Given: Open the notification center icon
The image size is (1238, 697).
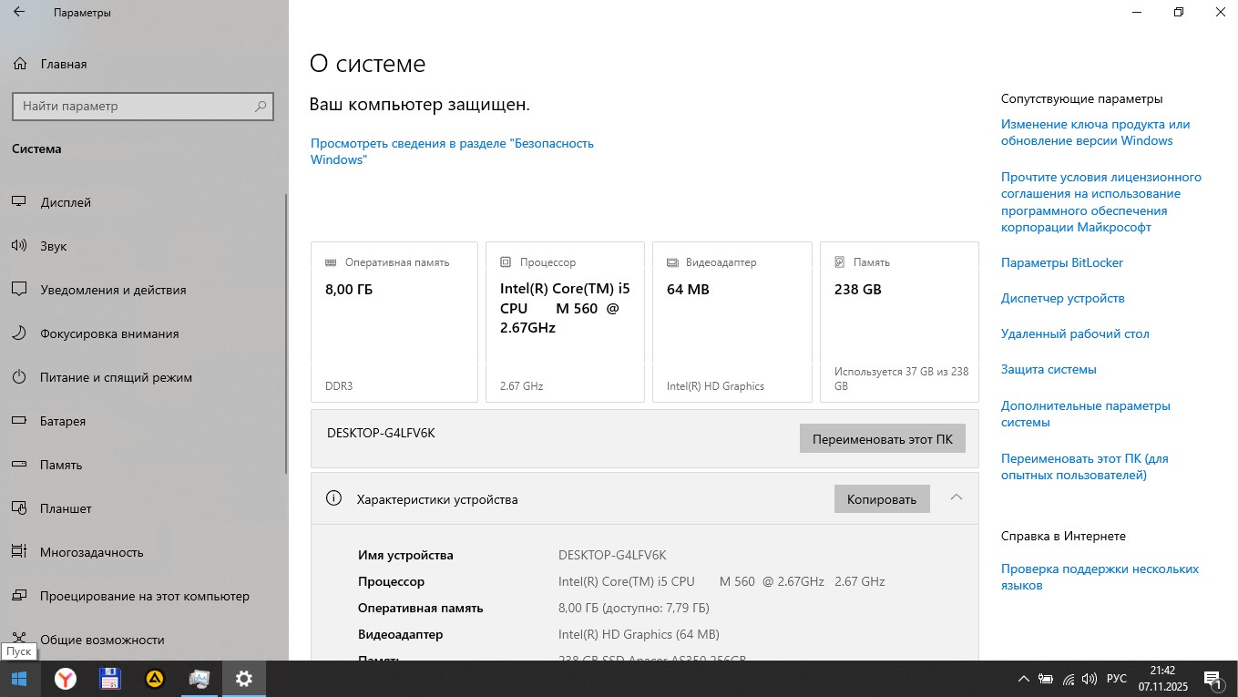Looking at the screenshot, I should (x=1212, y=679).
